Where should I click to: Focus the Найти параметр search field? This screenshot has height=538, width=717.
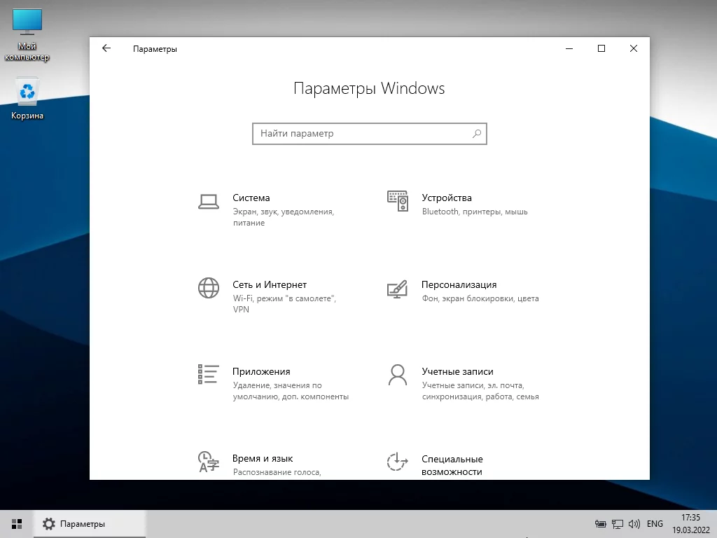coord(370,134)
